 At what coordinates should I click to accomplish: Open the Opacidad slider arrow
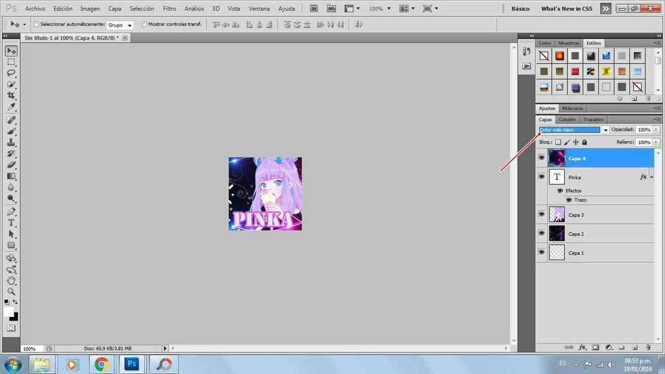[x=656, y=129]
